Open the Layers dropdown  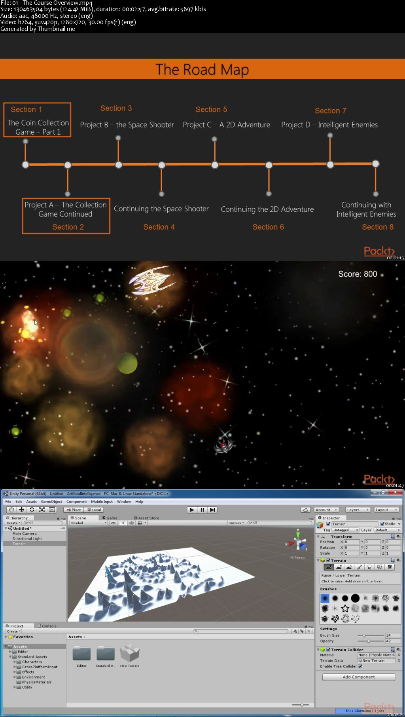[x=358, y=510]
